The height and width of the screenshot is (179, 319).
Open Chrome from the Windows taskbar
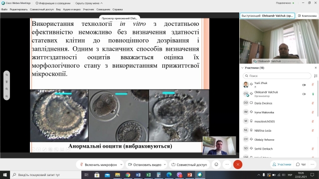click(128, 175)
